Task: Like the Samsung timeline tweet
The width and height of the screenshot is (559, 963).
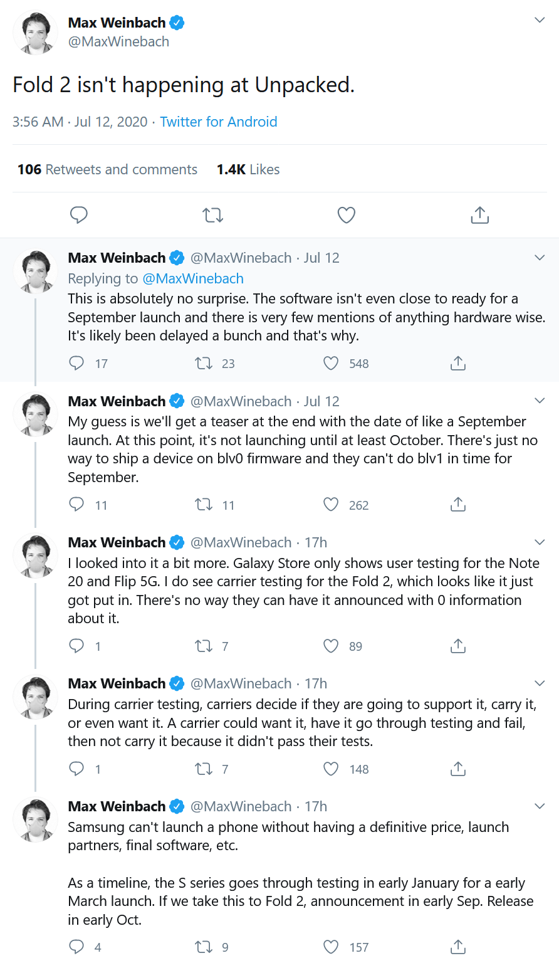Action: coord(331,947)
